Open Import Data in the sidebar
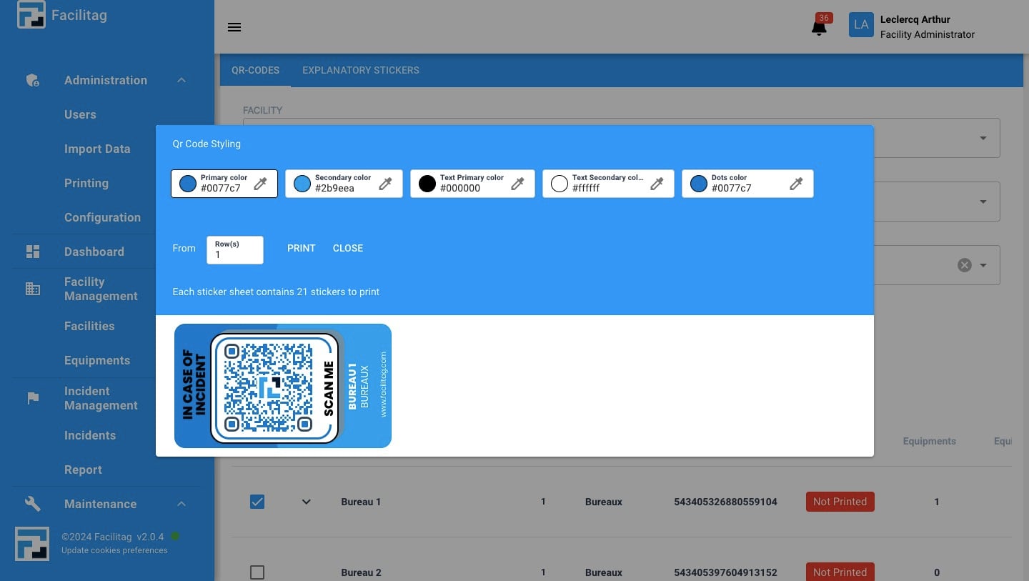1029x581 pixels. (97, 149)
